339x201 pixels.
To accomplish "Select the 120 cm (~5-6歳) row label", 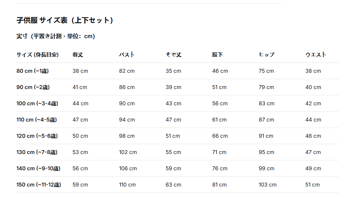I will coord(37,136).
